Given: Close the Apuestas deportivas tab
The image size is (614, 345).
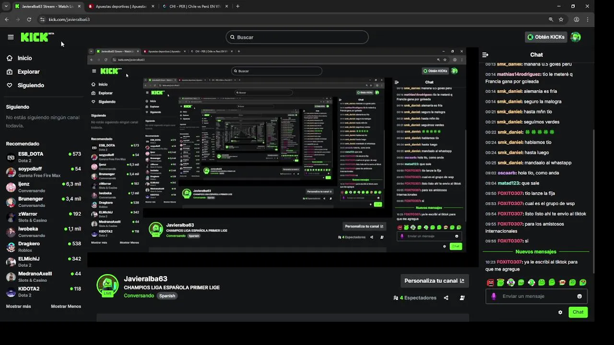Looking at the screenshot, I should click(x=153, y=6).
